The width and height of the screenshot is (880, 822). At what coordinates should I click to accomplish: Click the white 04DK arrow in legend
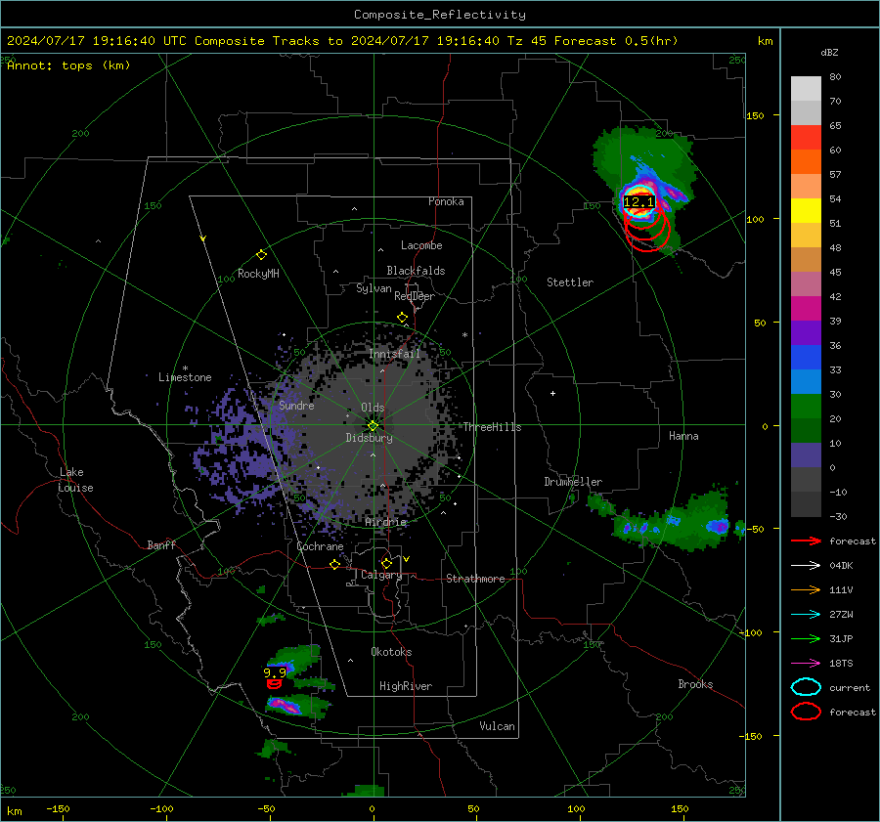click(806, 565)
